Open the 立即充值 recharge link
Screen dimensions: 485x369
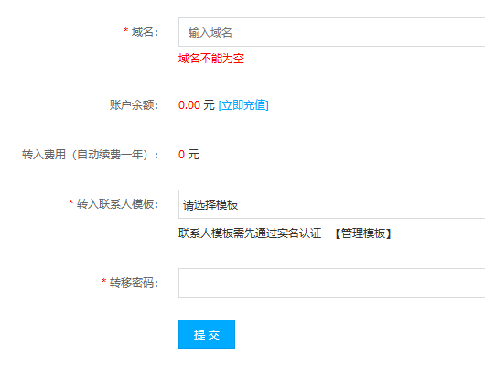(243, 105)
